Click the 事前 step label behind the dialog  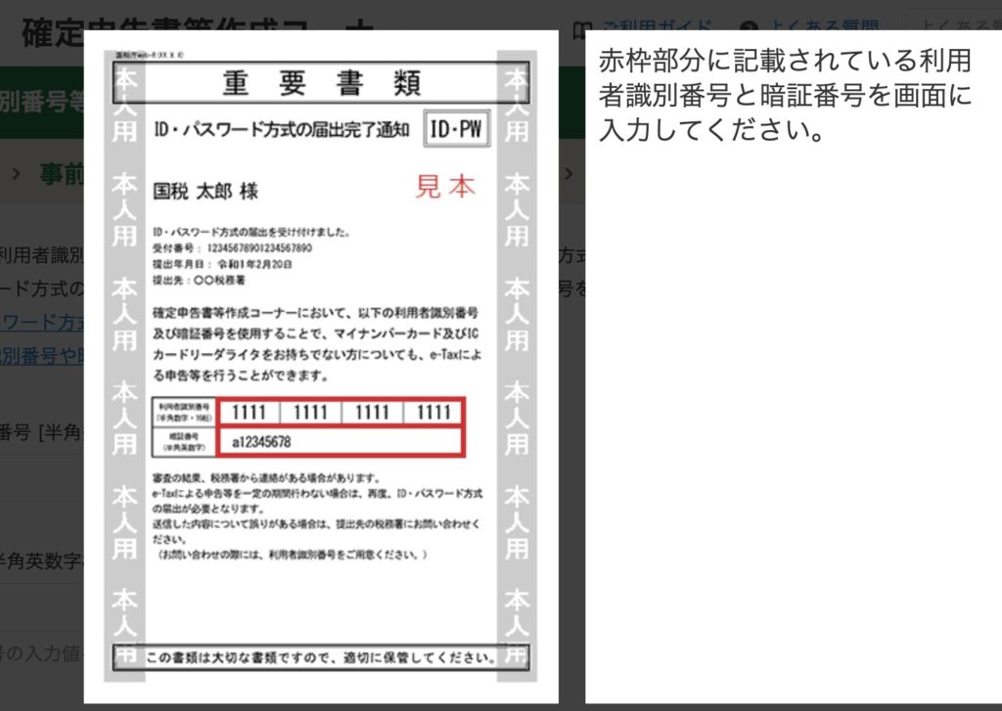click(62, 174)
